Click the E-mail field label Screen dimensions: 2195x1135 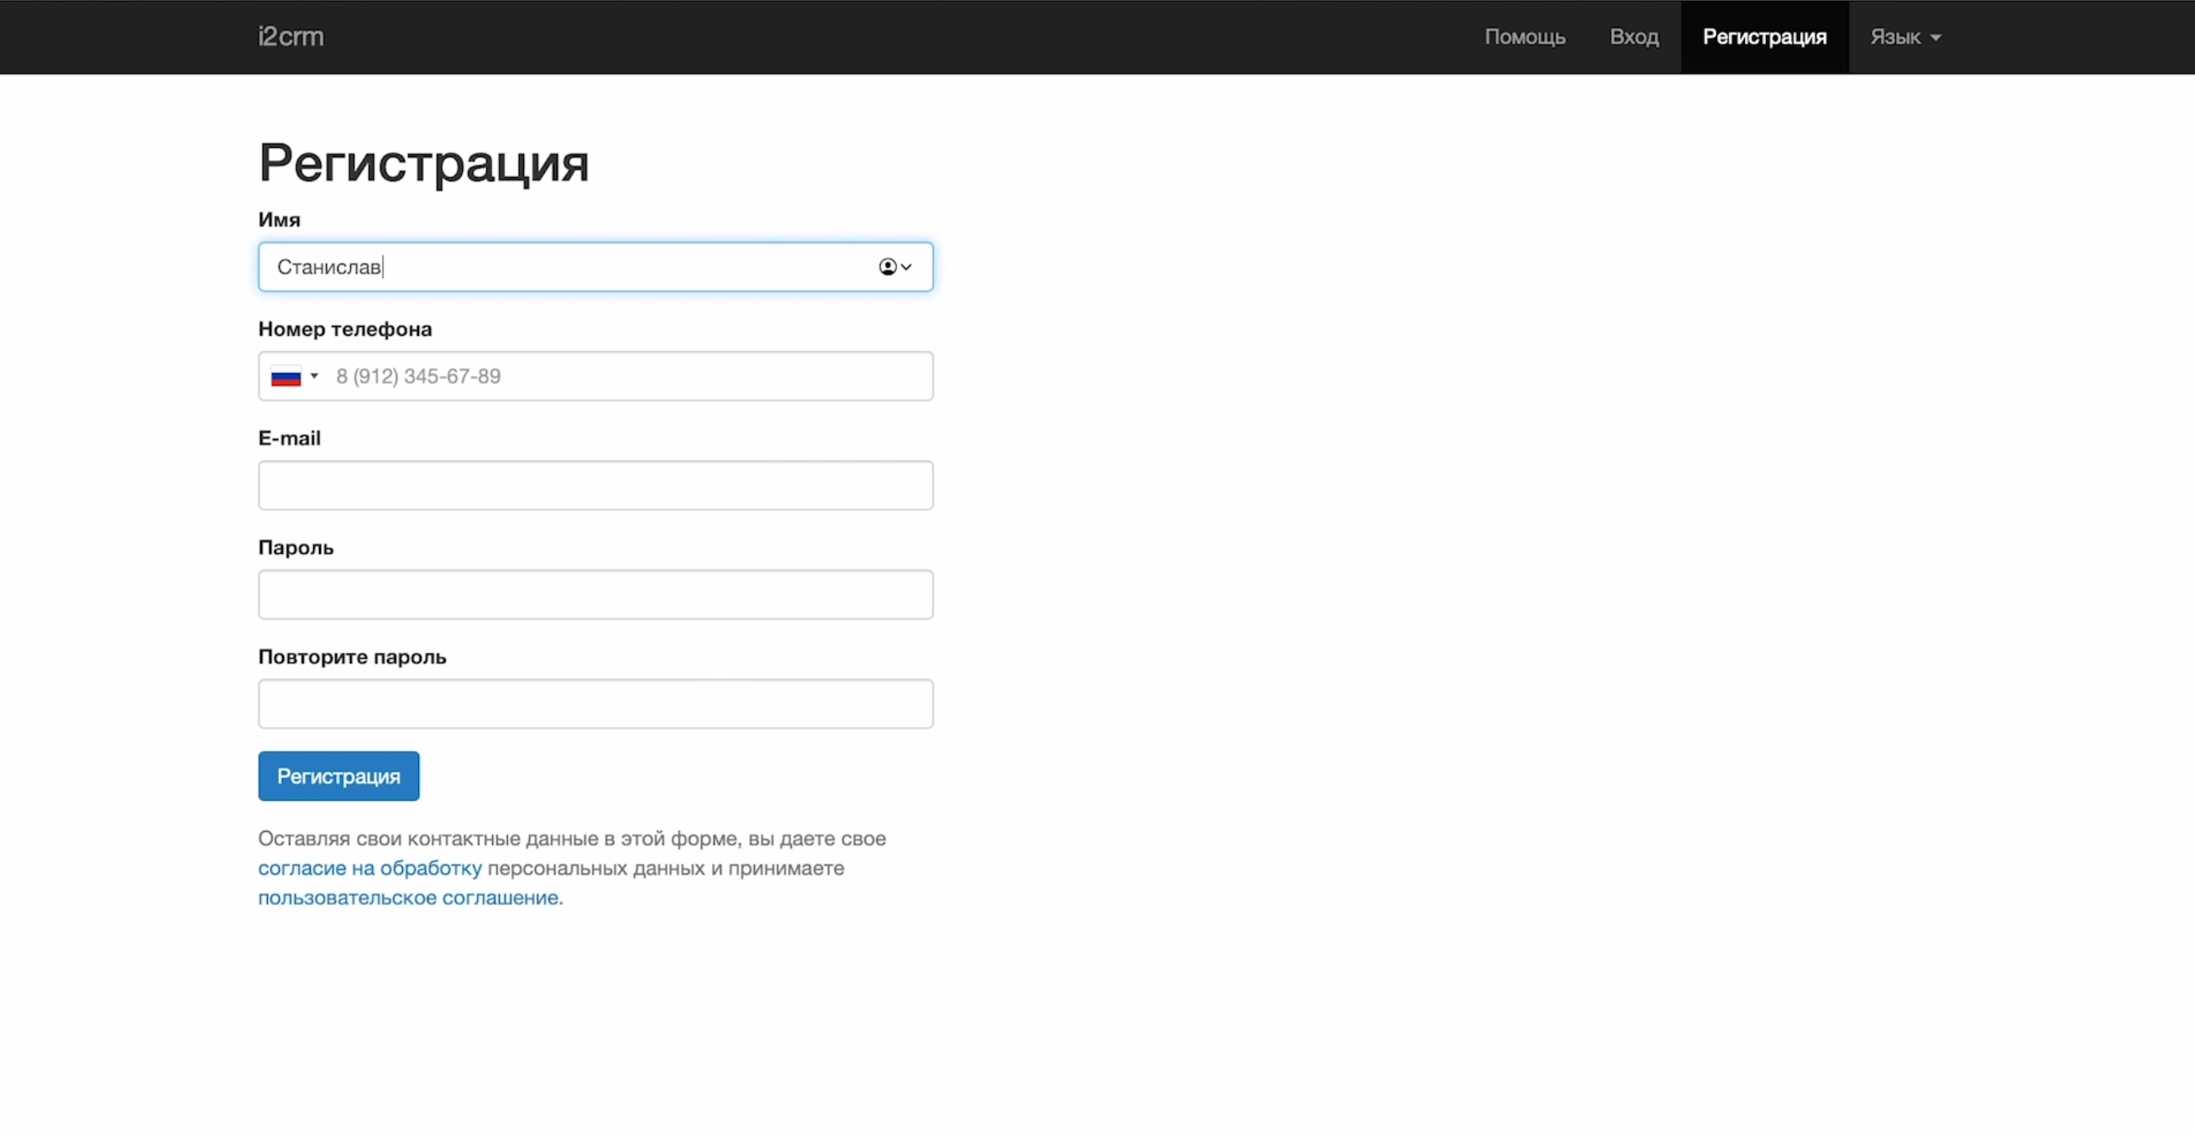[x=290, y=438]
